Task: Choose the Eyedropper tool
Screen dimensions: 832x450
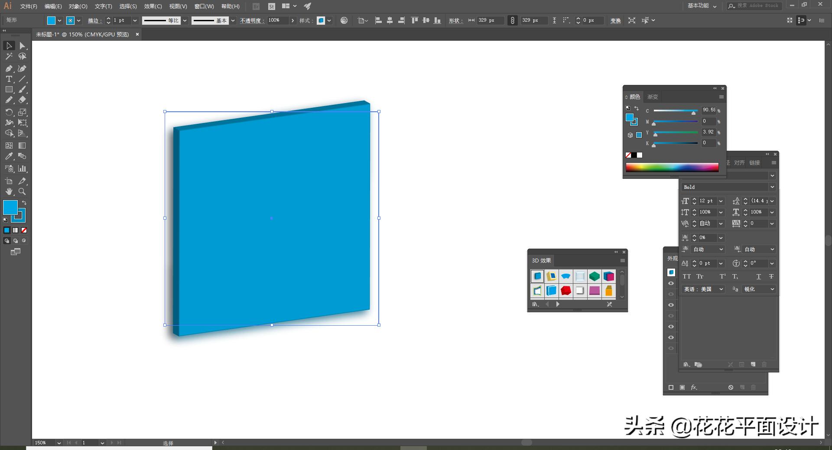Action: (x=9, y=156)
